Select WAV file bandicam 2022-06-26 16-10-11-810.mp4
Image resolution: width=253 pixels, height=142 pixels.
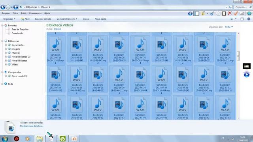tap(55, 50)
